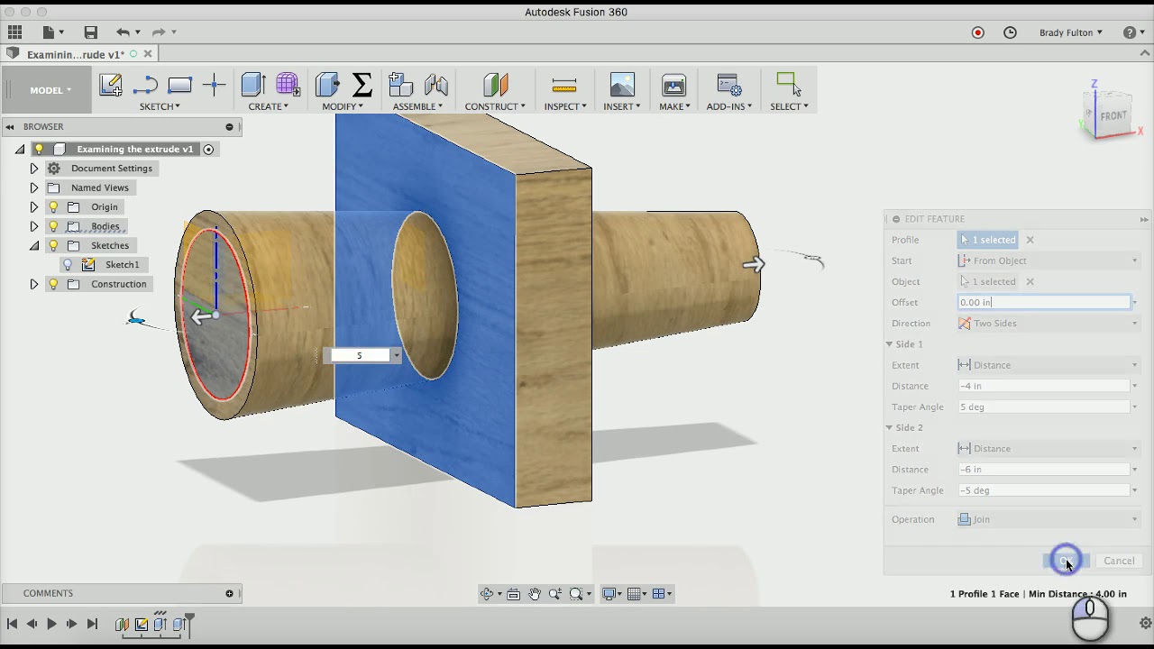1154x649 pixels.
Task: Open the CONSTRUCT menu
Action: coord(494,106)
